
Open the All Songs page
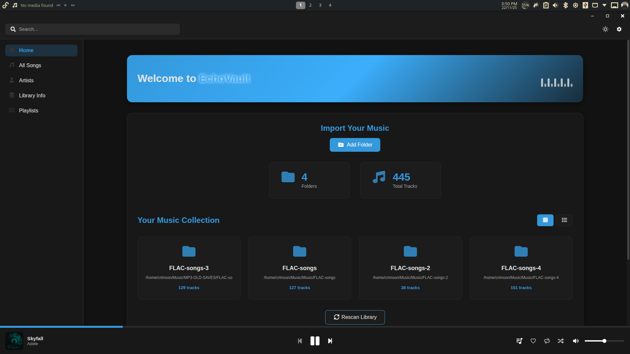[30, 65]
